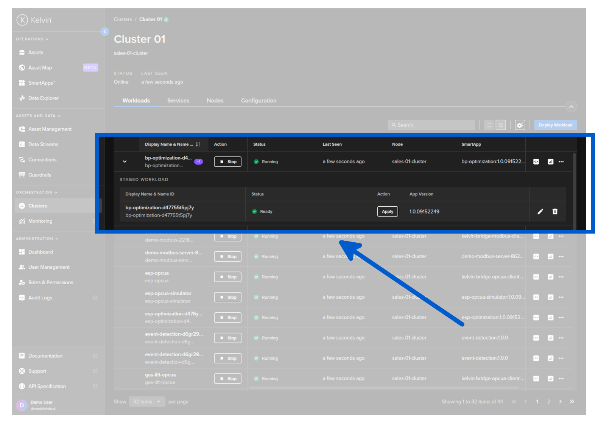Delete staged workload using trash icon

pyautogui.click(x=555, y=212)
